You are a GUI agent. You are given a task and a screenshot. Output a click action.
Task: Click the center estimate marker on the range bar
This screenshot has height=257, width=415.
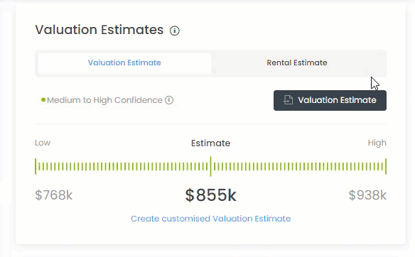210,166
